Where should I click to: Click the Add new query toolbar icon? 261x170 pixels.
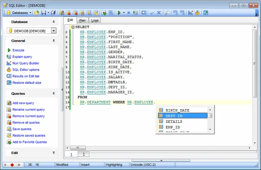(62, 13)
